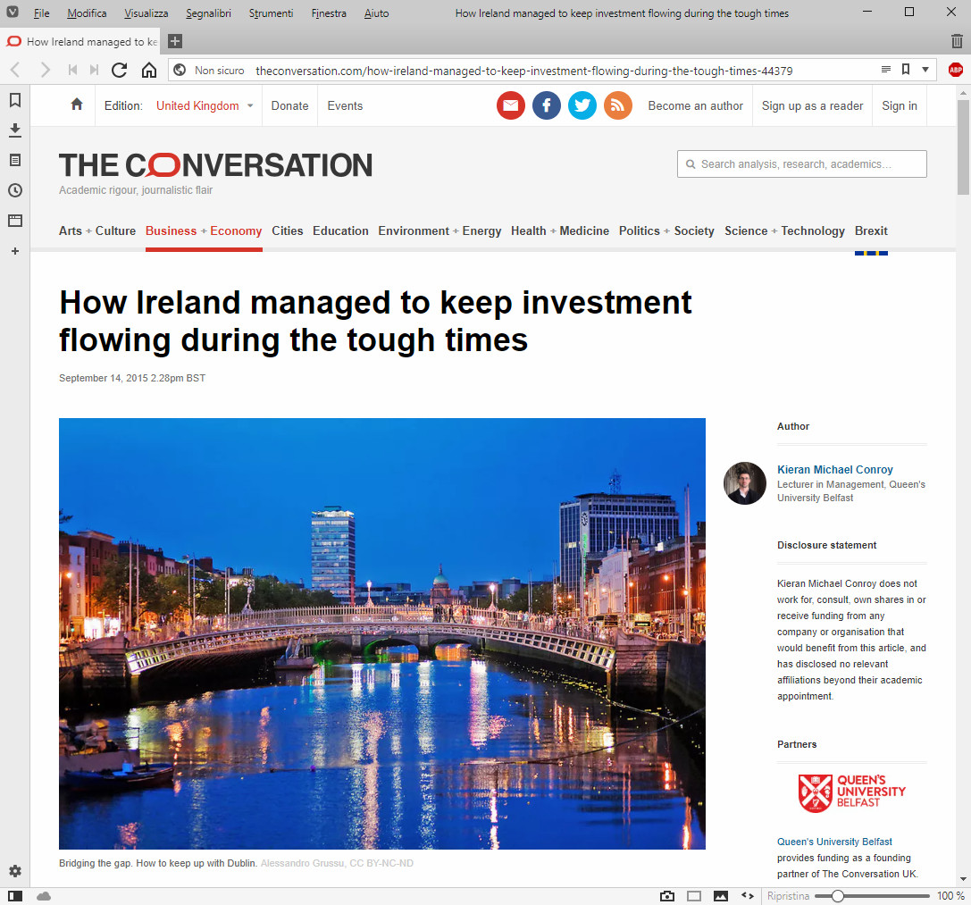The width and height of the screenshot is (971, 905).
Task: Open the Visualizza menu
Action: (x=146, y=13)
